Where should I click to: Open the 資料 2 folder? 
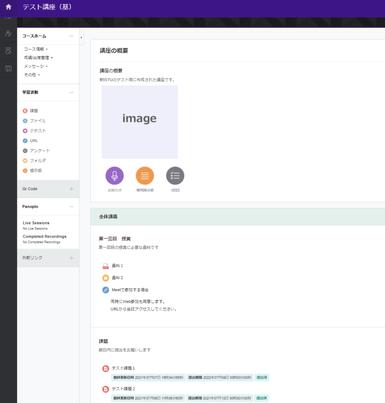point(117,278)
